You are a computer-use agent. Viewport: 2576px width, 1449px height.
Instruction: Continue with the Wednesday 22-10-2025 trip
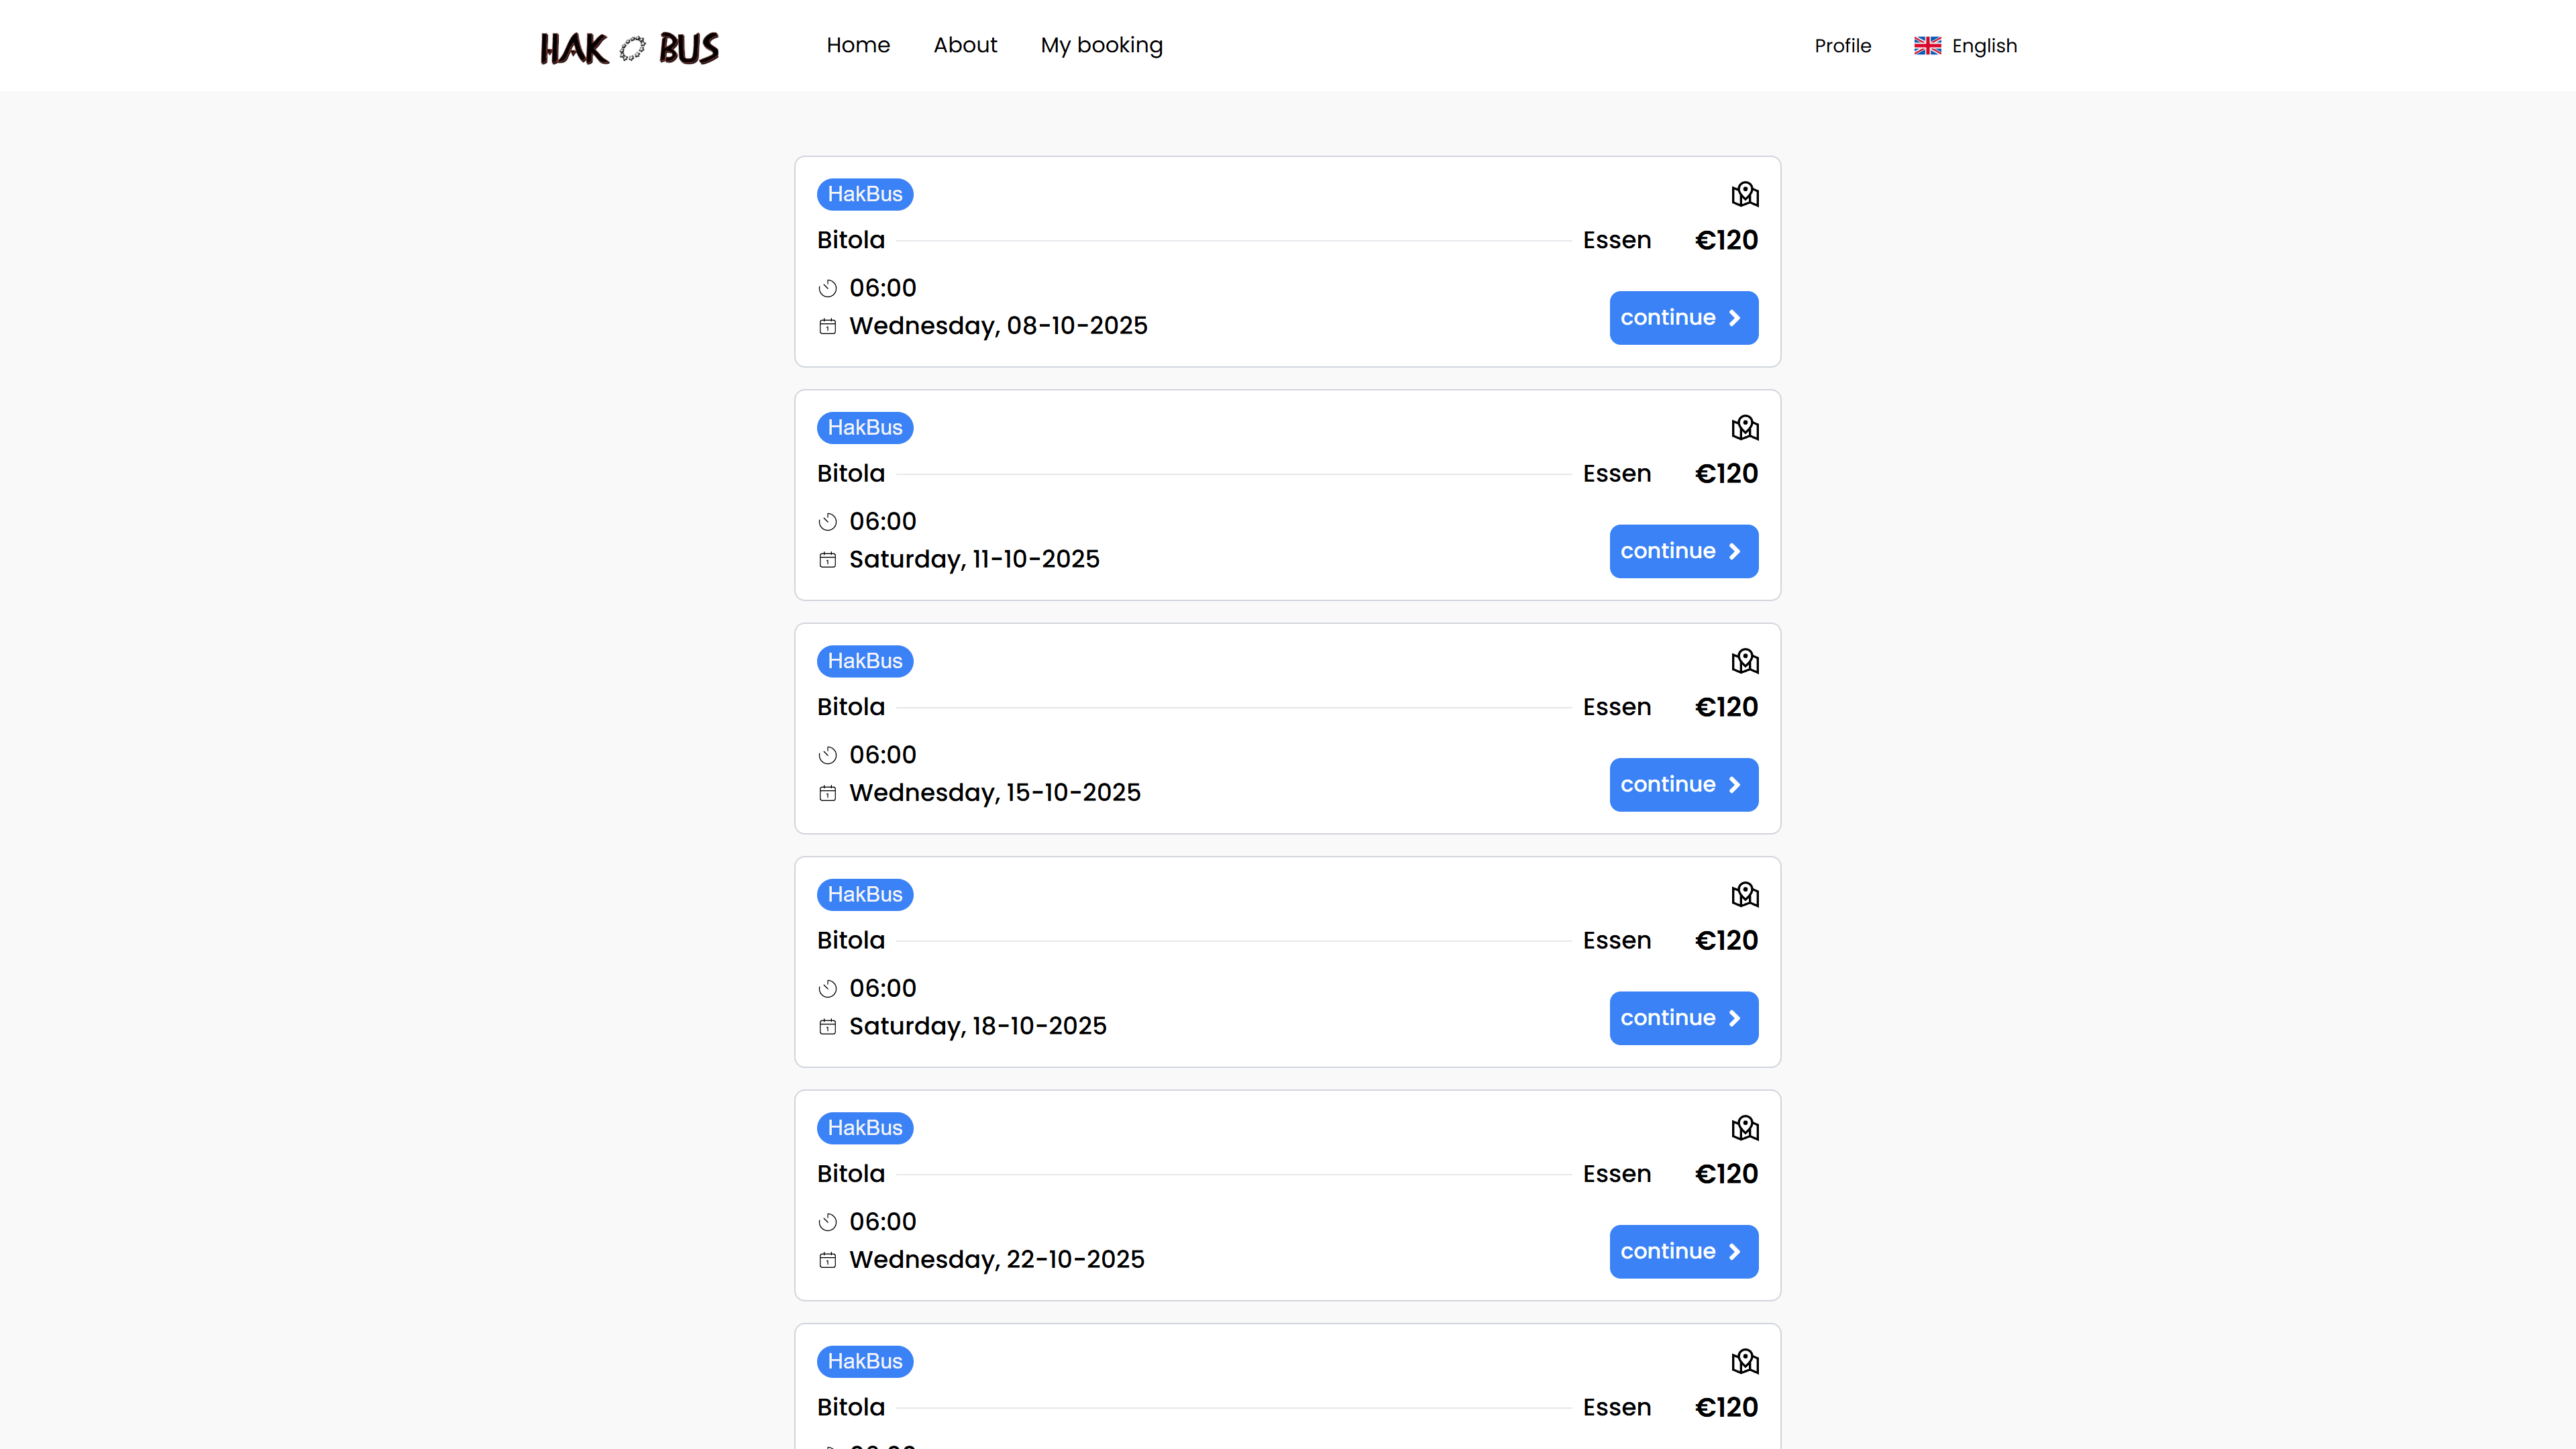1683,1252
